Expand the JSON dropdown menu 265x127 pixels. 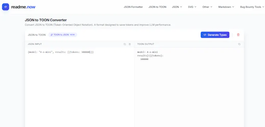[x=177, y=7]
